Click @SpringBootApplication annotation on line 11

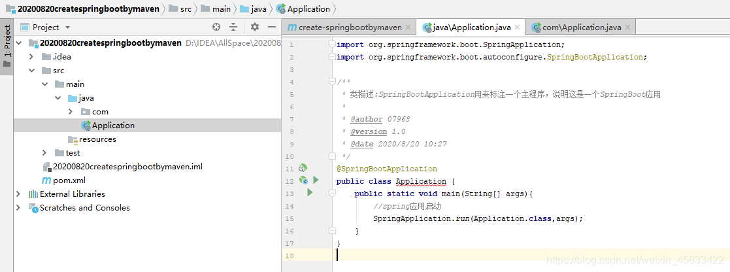tap(387, 169)
